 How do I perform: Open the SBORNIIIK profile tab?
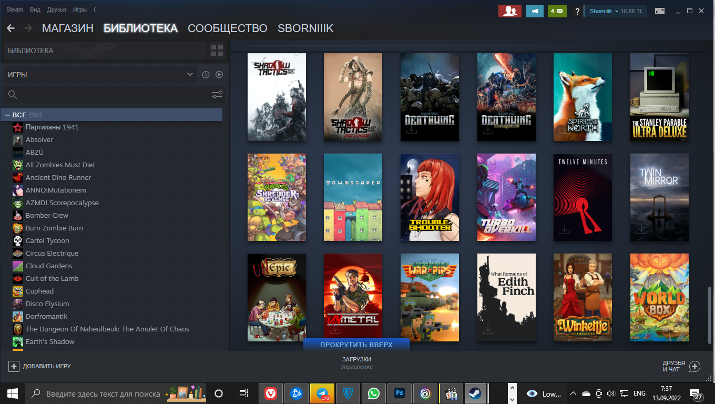click(305, 28)
